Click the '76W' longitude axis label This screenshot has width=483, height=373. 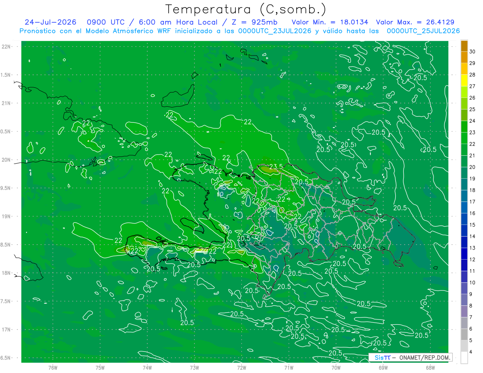pyautogui.click(x=53, y=367)
